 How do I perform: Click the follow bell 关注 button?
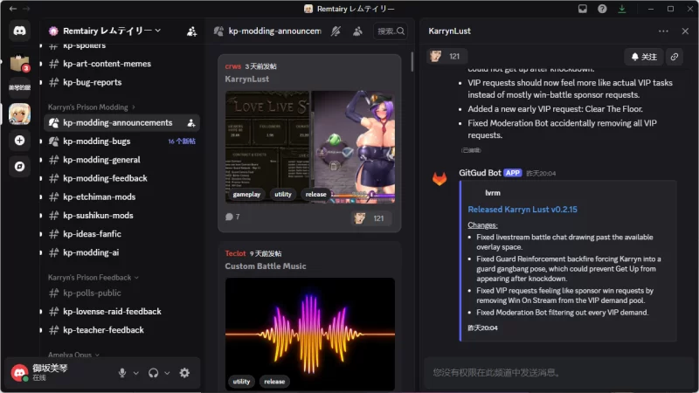pyautogui.click(x=644, y=57)
